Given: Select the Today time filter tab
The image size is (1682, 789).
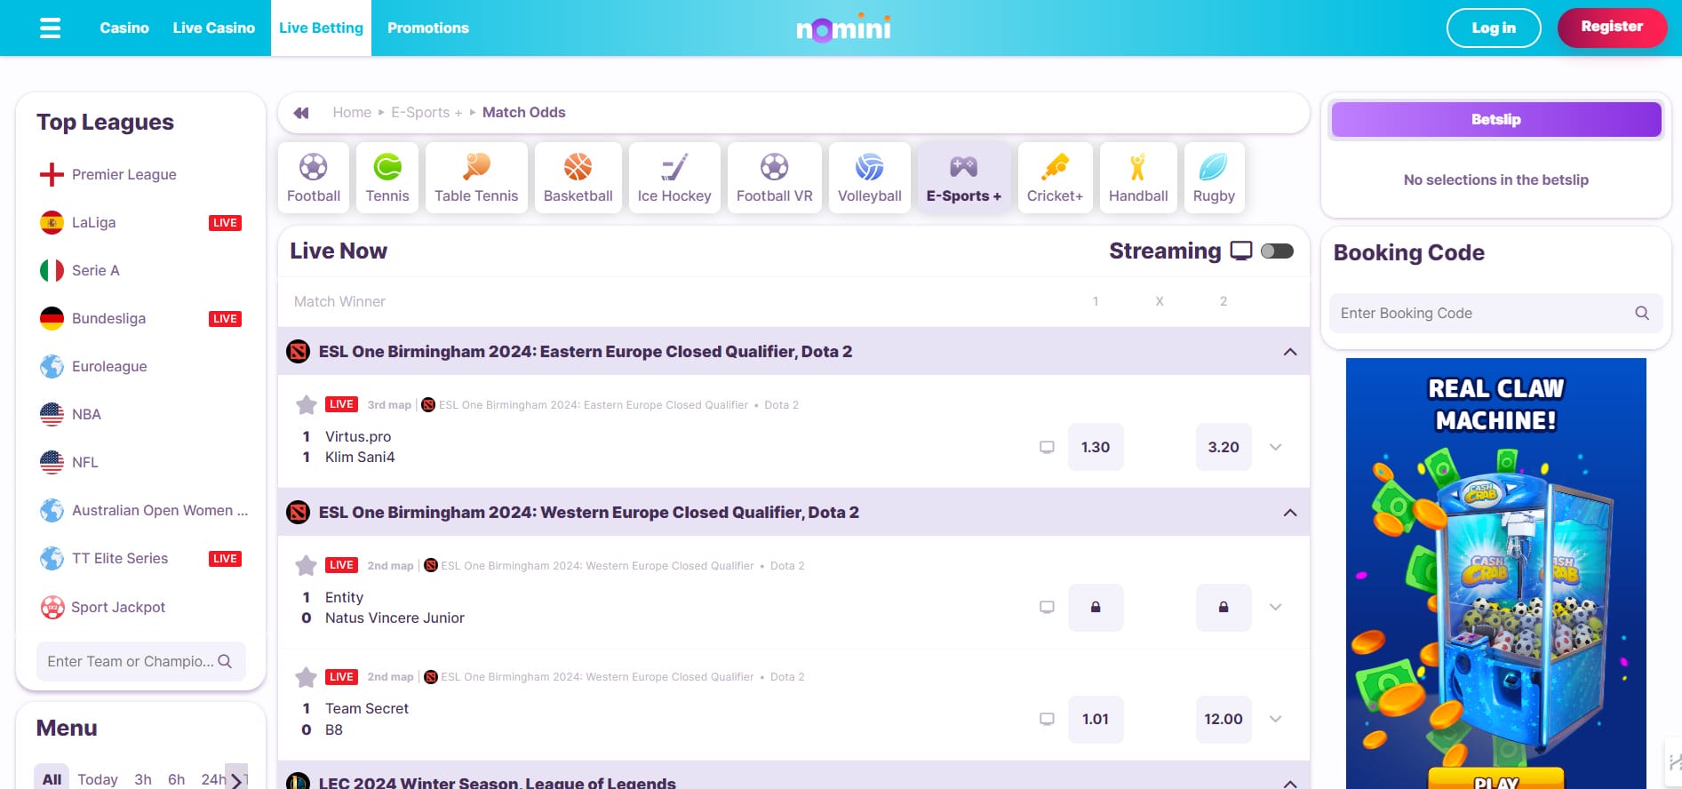Looking at the screenshot, I should point(98,779).
